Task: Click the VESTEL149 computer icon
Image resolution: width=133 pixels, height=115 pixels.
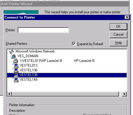Action: [x=16, y=80]
